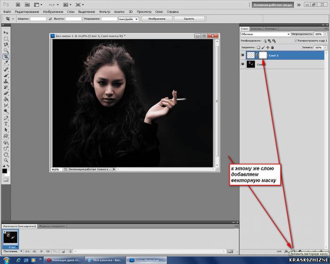Toggle unify layer visibility icon

coord(269,41)
